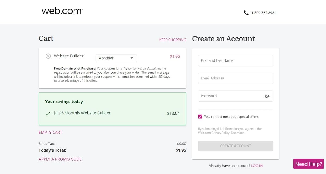Select LOG IN below the account form
The width and height of the screenshot is (326, 174).
click(257, 166)
